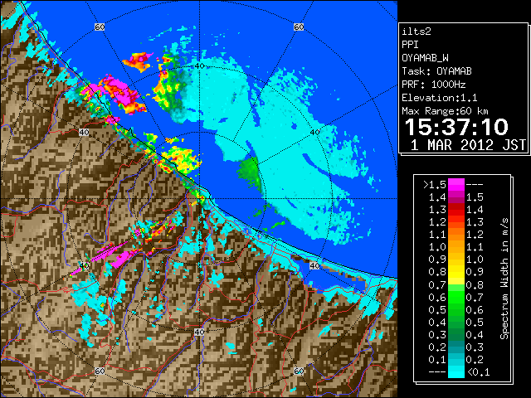Select the 'Elevation:1.1' text
Viewport: 531px width, 398px height.
click(440, 98)
